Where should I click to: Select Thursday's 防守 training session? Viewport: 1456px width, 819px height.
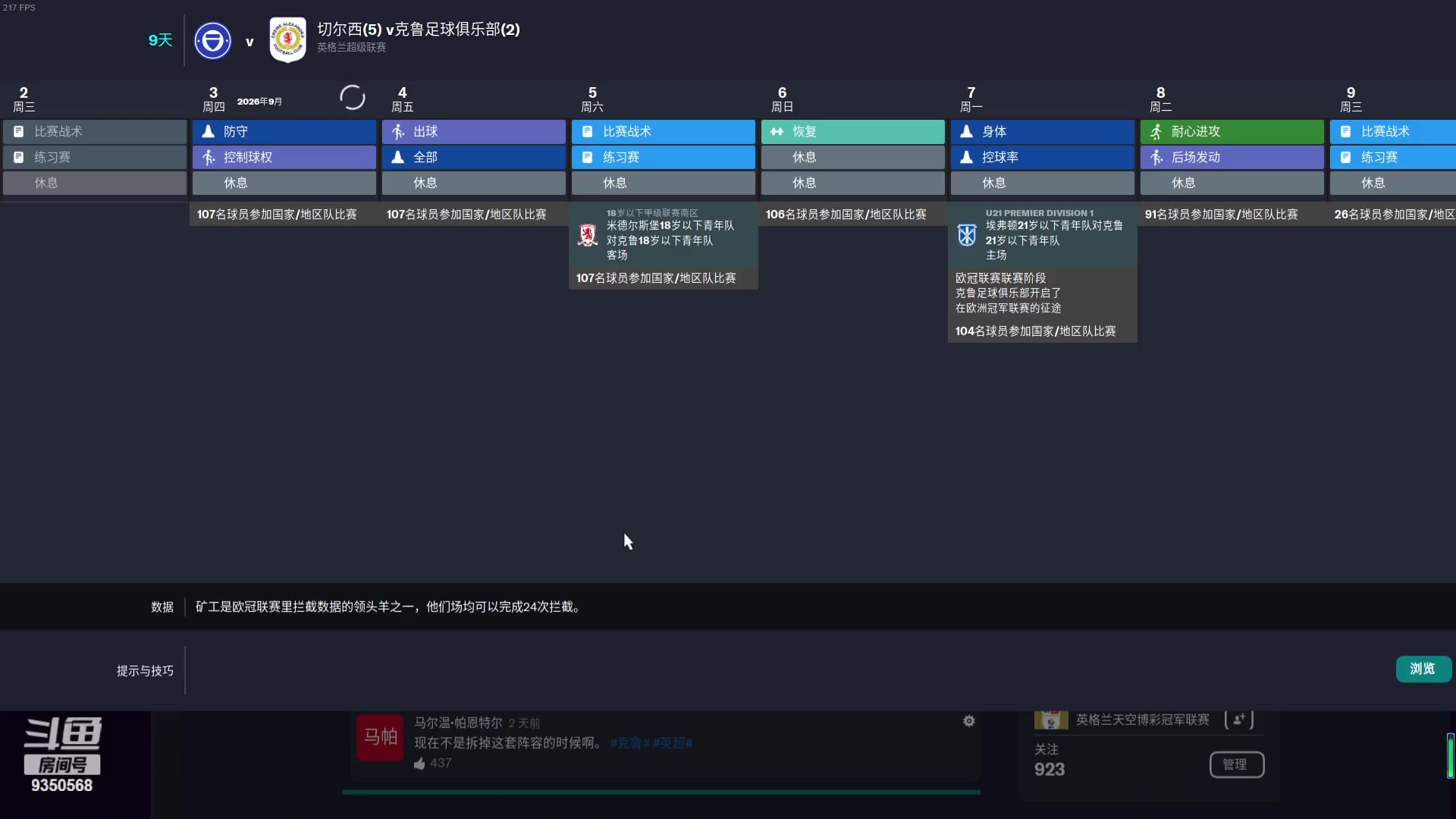coord(284,131)
